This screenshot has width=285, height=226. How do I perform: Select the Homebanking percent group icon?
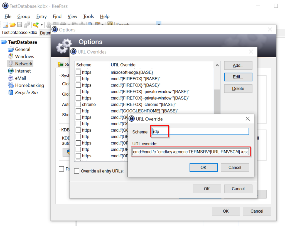[11, 85]
